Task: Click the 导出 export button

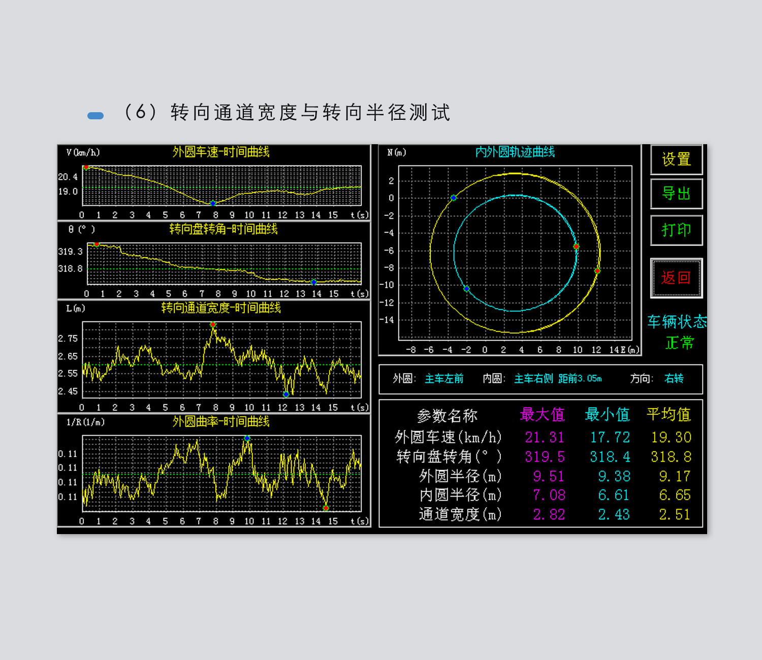Action: pyautogui.click(x=676, y=193)
